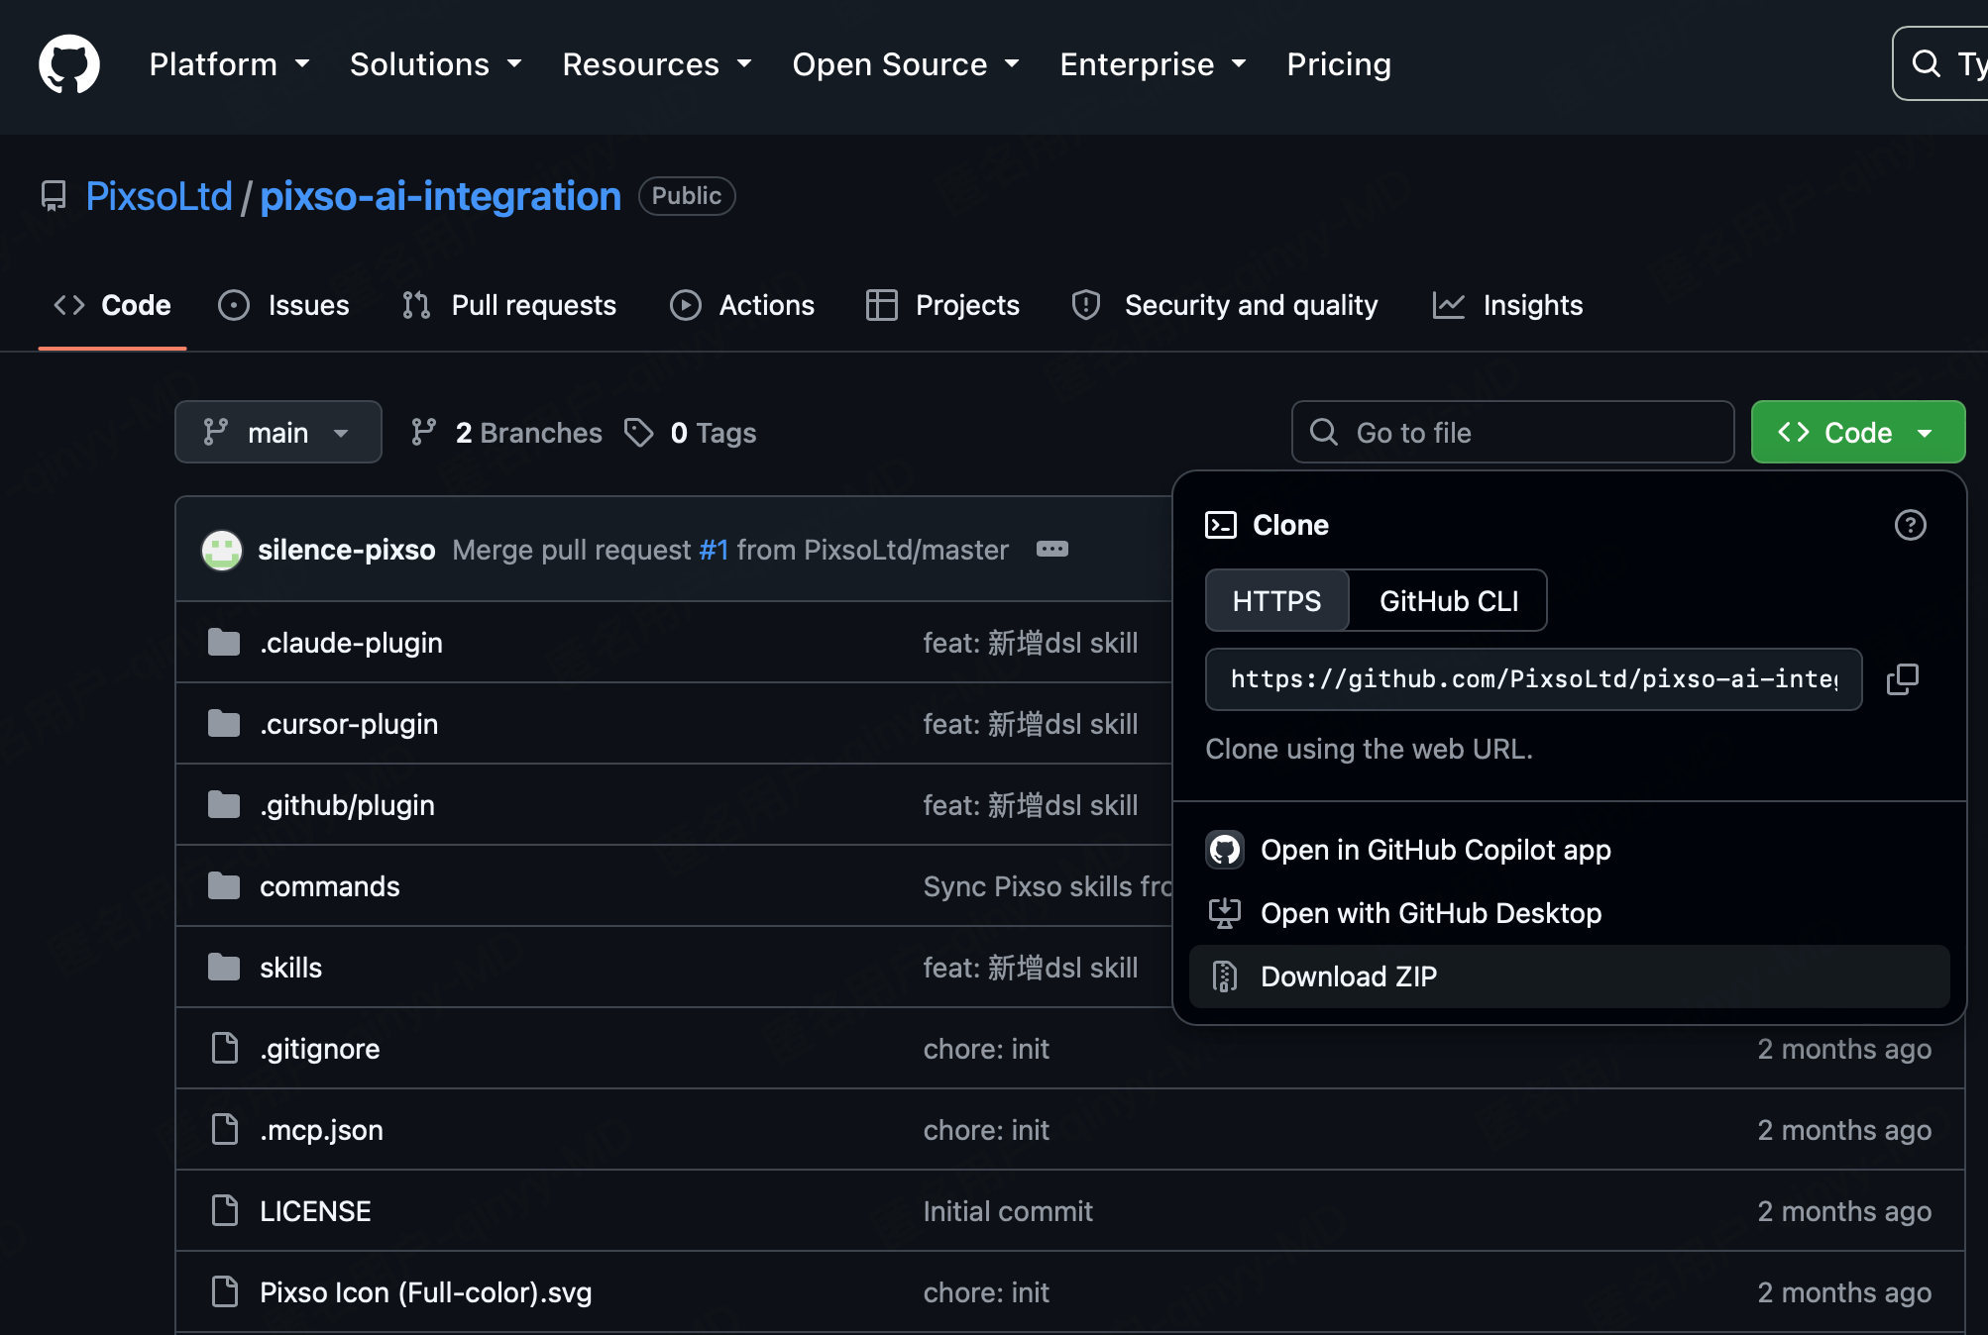Expand the Solutions menu
The image size is (1988, 1335).
coord(436,64)
